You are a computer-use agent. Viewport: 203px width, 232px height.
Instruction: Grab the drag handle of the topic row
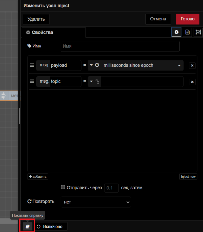coord(32,81)
